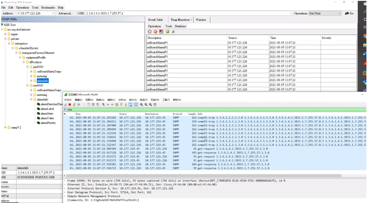Collapse the pm8000 tree node
The height and width of the screenshot is (203, 369).
click(x=27, y=67)
